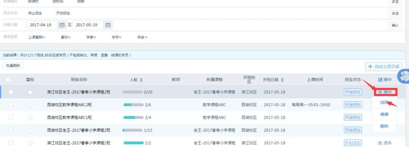Expand the 学季 filter dropdown
This screenshot has height=147, width=409.
(91, 38)
